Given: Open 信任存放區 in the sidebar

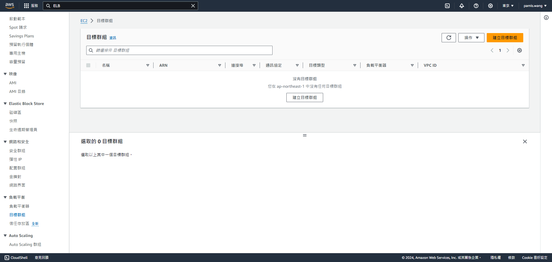Looking at the screenshot, I should pos(19,223).
